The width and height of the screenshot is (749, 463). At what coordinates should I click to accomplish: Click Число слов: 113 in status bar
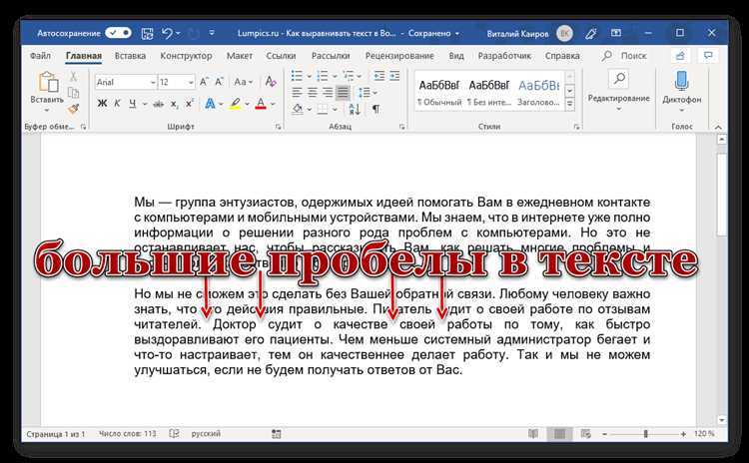(128, 433)
